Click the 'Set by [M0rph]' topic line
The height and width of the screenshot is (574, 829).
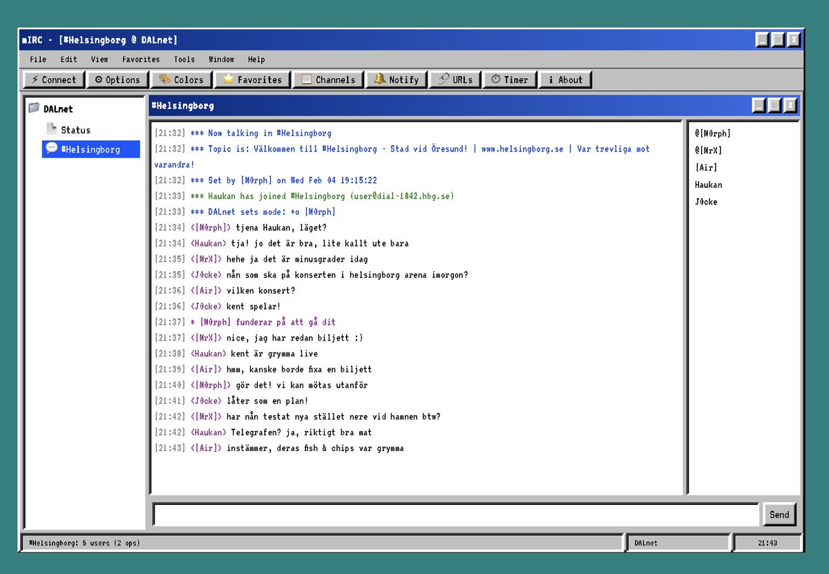(x=283, y=180)
